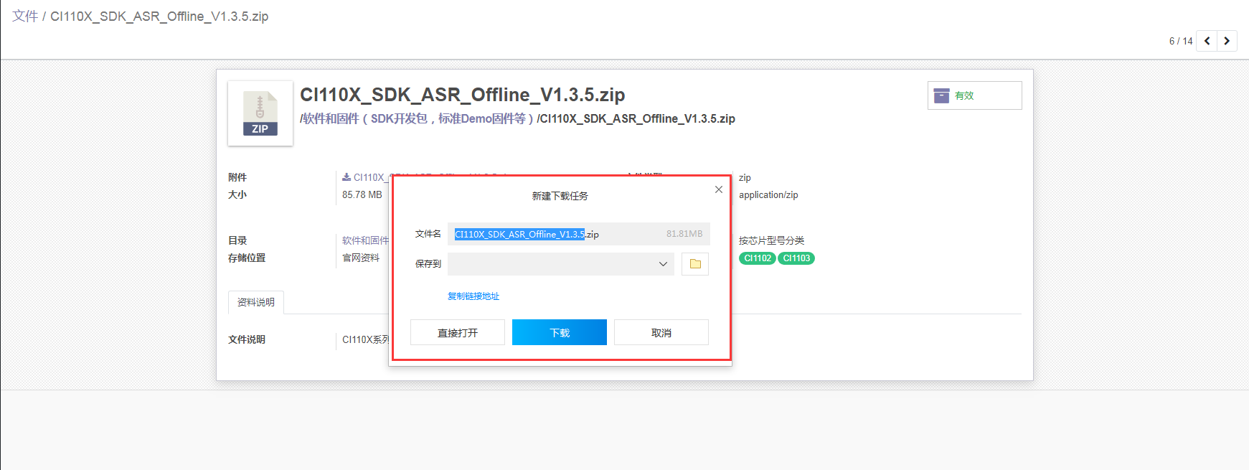
Task: Click the large file name heading
Action: pos(462,95)
